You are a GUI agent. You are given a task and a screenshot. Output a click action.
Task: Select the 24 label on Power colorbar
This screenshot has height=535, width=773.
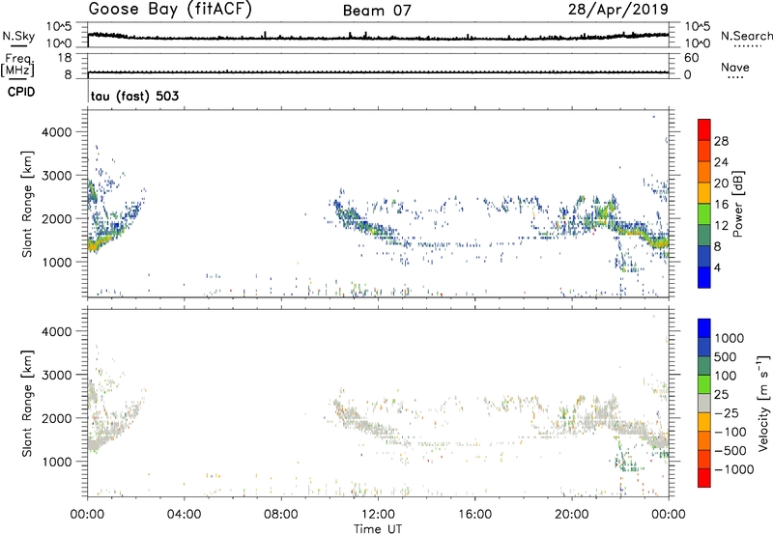pos(721,162)
